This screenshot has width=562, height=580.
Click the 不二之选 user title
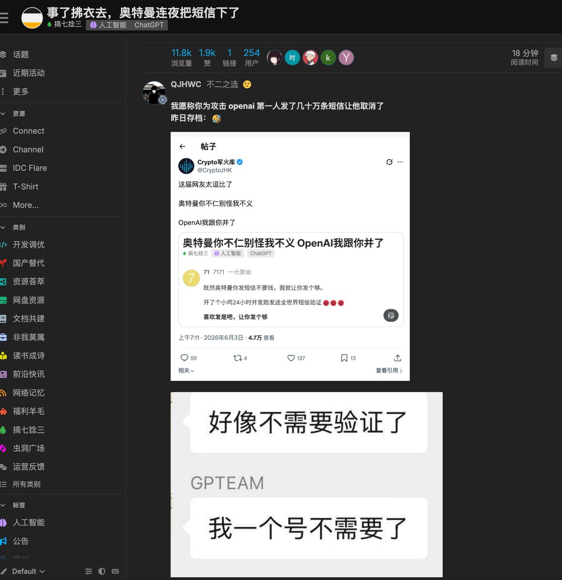click(222, 85)
